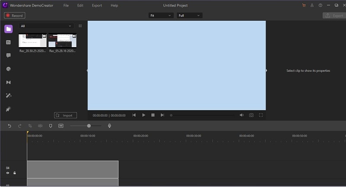Image resolution: width=346 pixels, height=187 pixels.
Task: Click the 00:00:10:00 timeline ruler mark
Action: 88,136
